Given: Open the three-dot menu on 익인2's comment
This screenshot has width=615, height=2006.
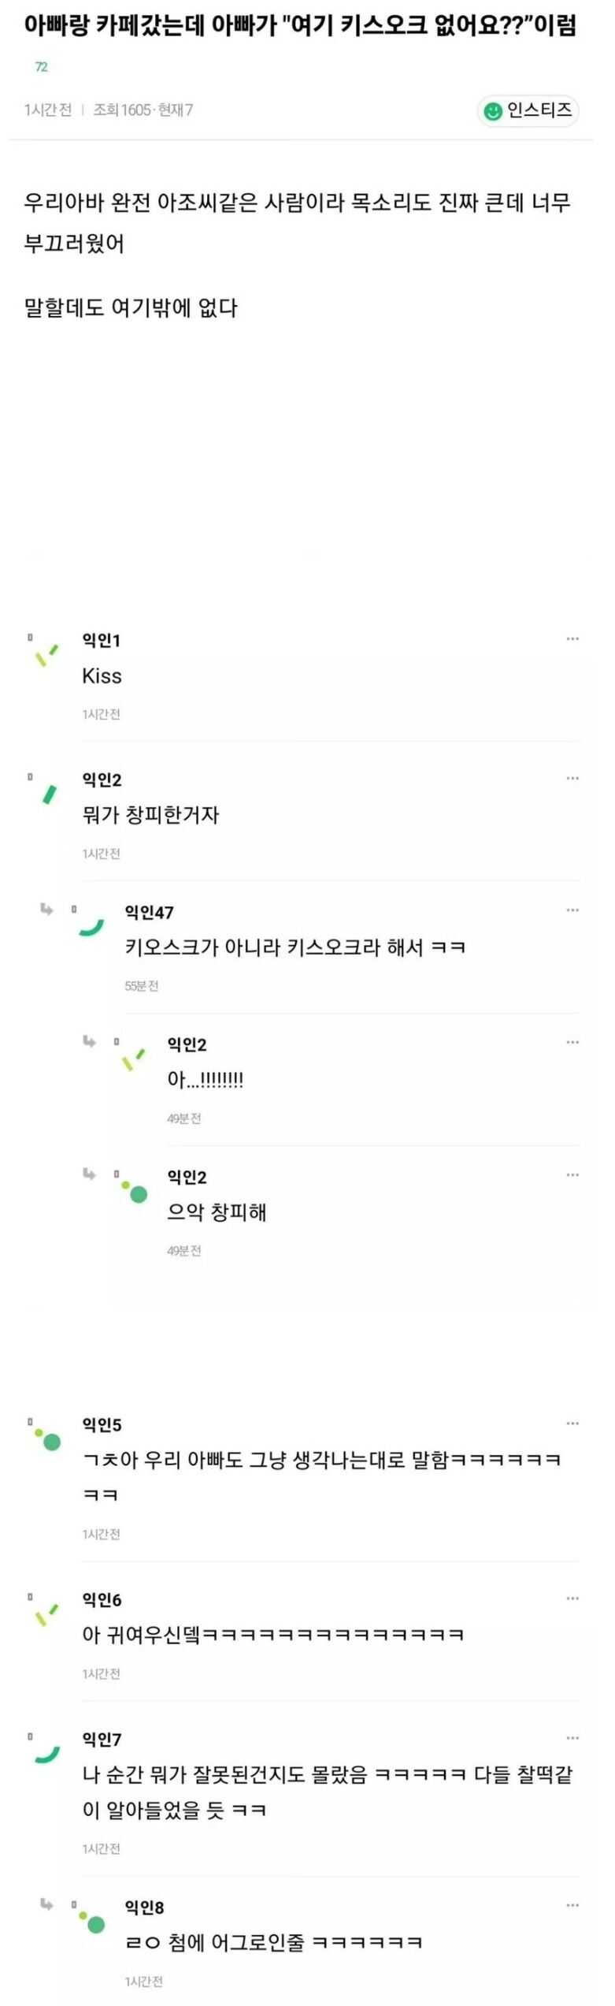Looking at the screenshot, I should point(572,778).
